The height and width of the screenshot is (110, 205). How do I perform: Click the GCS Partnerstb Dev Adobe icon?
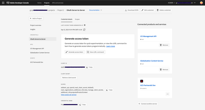click(142, 81)
